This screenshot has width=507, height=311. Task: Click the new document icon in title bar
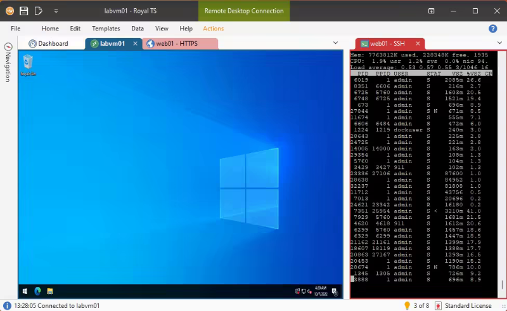click(39, 11)
